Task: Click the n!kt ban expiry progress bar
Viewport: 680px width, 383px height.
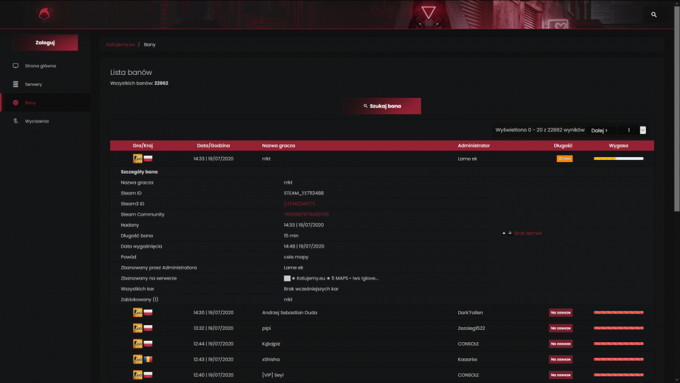Action: pyautogui.click(x=618, y=159)
